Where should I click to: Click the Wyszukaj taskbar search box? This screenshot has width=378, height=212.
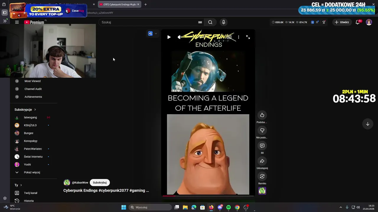[x=150, y=207]
